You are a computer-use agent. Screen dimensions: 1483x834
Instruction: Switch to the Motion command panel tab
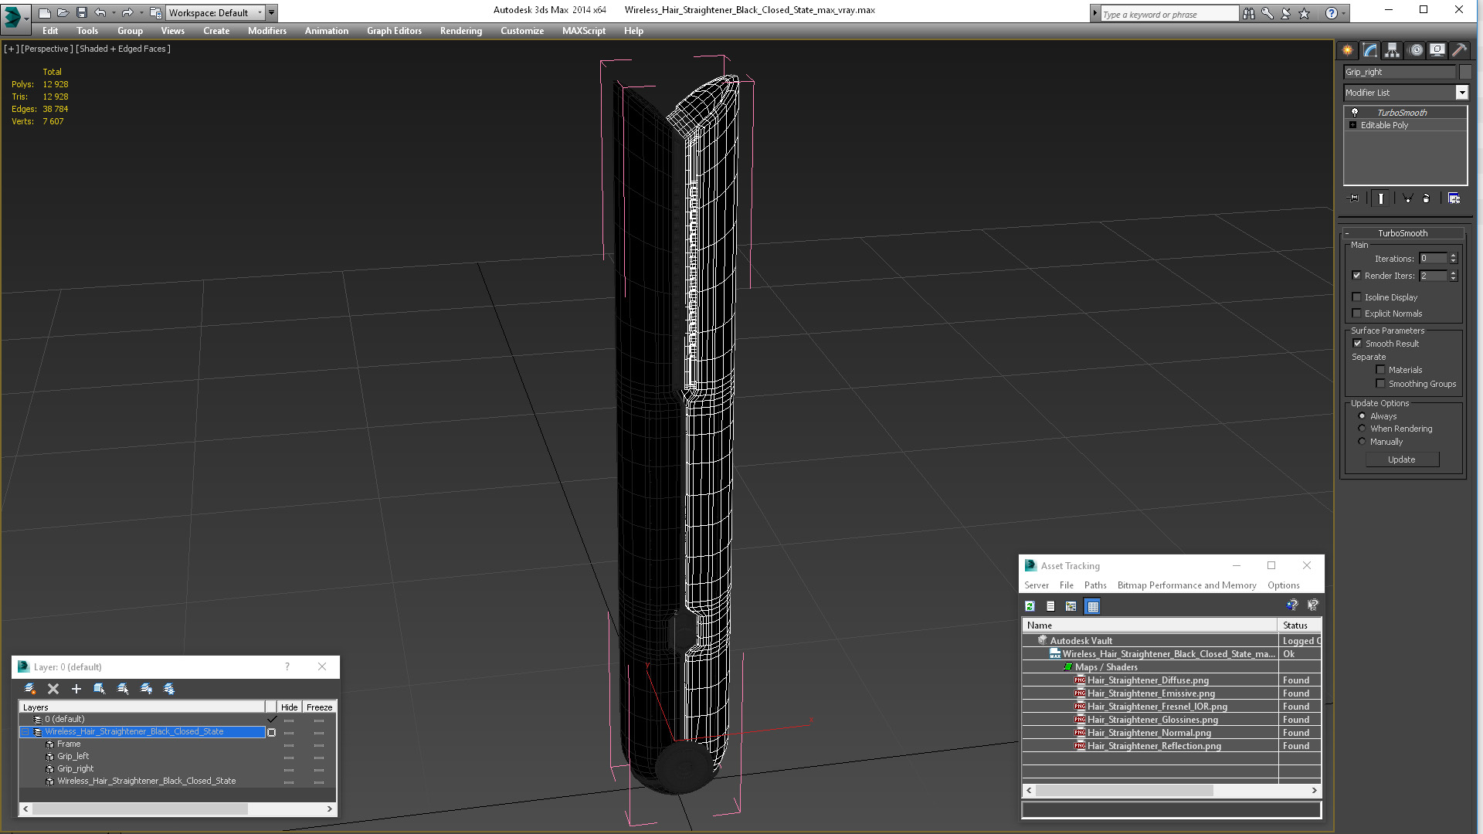click(x=1416, y=49)
